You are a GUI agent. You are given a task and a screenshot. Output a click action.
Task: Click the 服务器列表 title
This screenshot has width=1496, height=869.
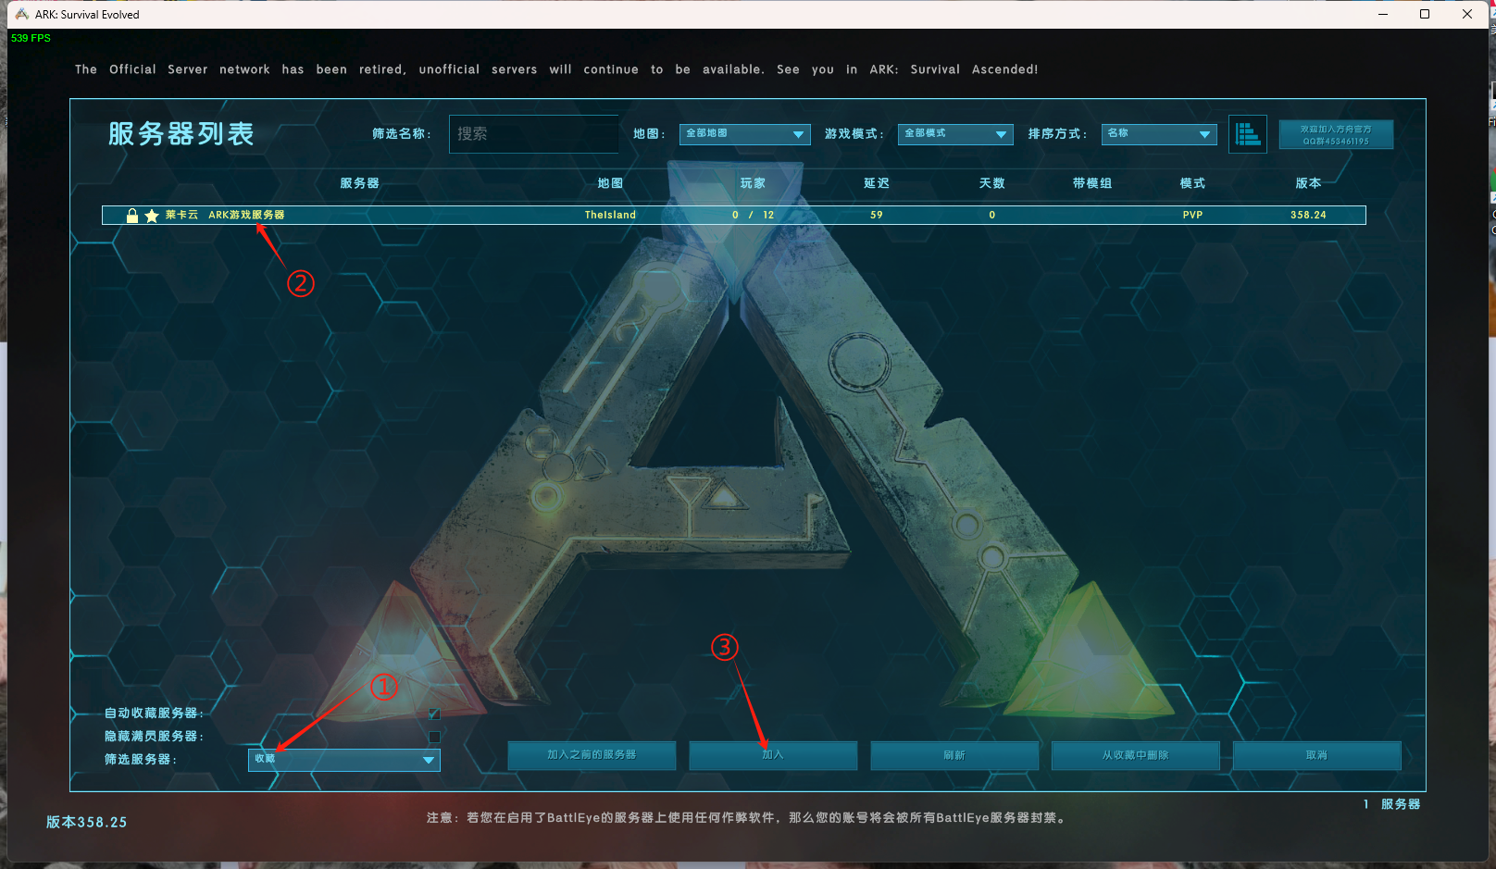coord(181,134)
